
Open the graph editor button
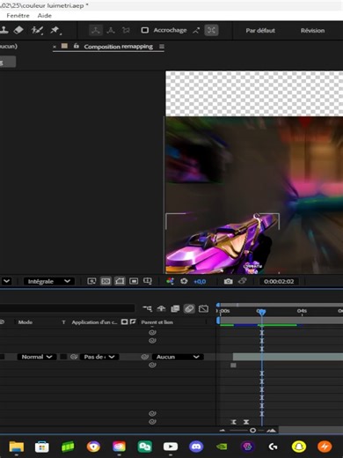[x=203, y=308]
